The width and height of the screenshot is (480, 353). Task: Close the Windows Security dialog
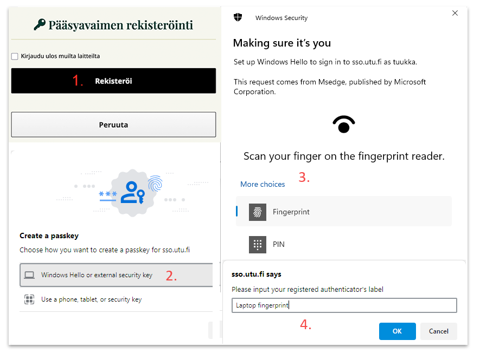[x=455, y=13]
